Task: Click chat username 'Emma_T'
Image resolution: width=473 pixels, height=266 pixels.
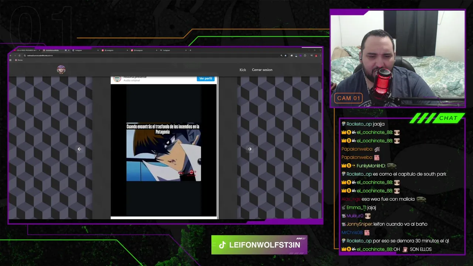Action: click(x=356, y=208)
